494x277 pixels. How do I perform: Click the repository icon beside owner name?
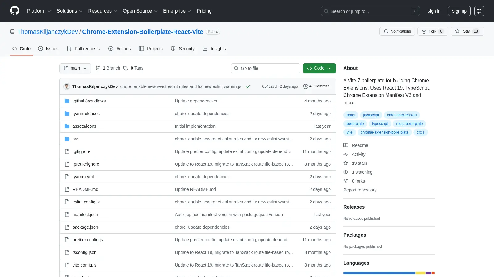coord(12,32)
